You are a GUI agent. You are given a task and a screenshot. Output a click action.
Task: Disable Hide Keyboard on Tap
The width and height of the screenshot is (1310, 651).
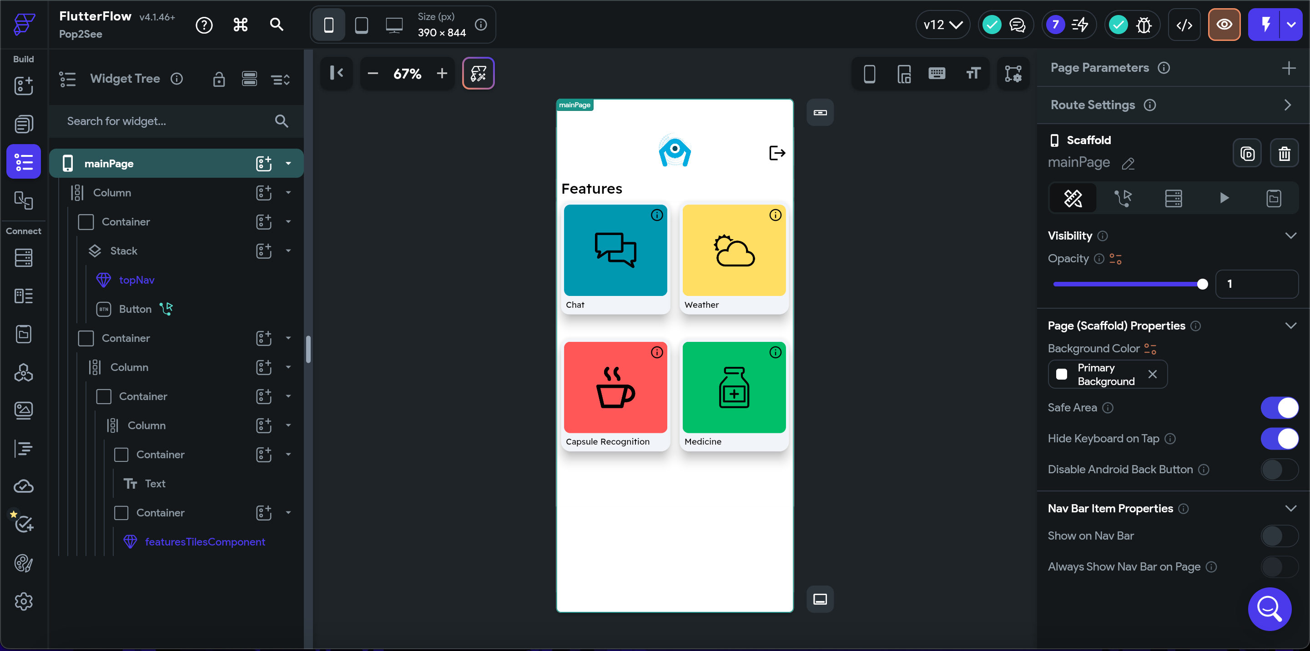click(1279, 439)
